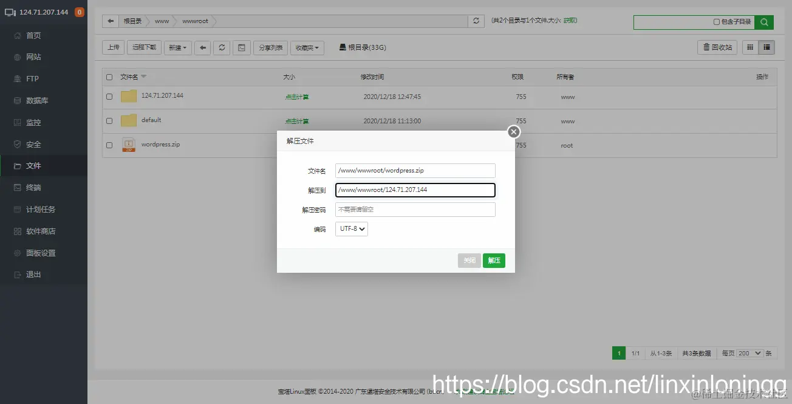Go to the Software Store section

point(40,231)
